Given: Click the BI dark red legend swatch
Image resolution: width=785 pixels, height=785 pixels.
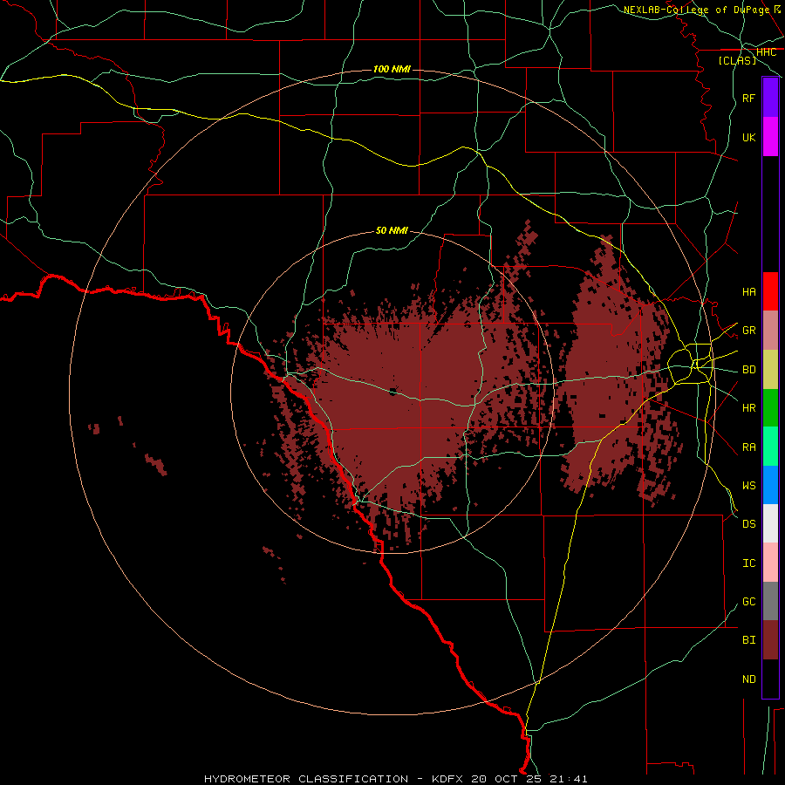Looking at the screenshot, I should [x=770, y=640].
